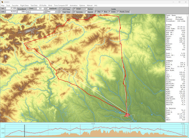Toggle the Blue visible checkbox
This screenshot has height=138, width=189.
pos(102,12)
